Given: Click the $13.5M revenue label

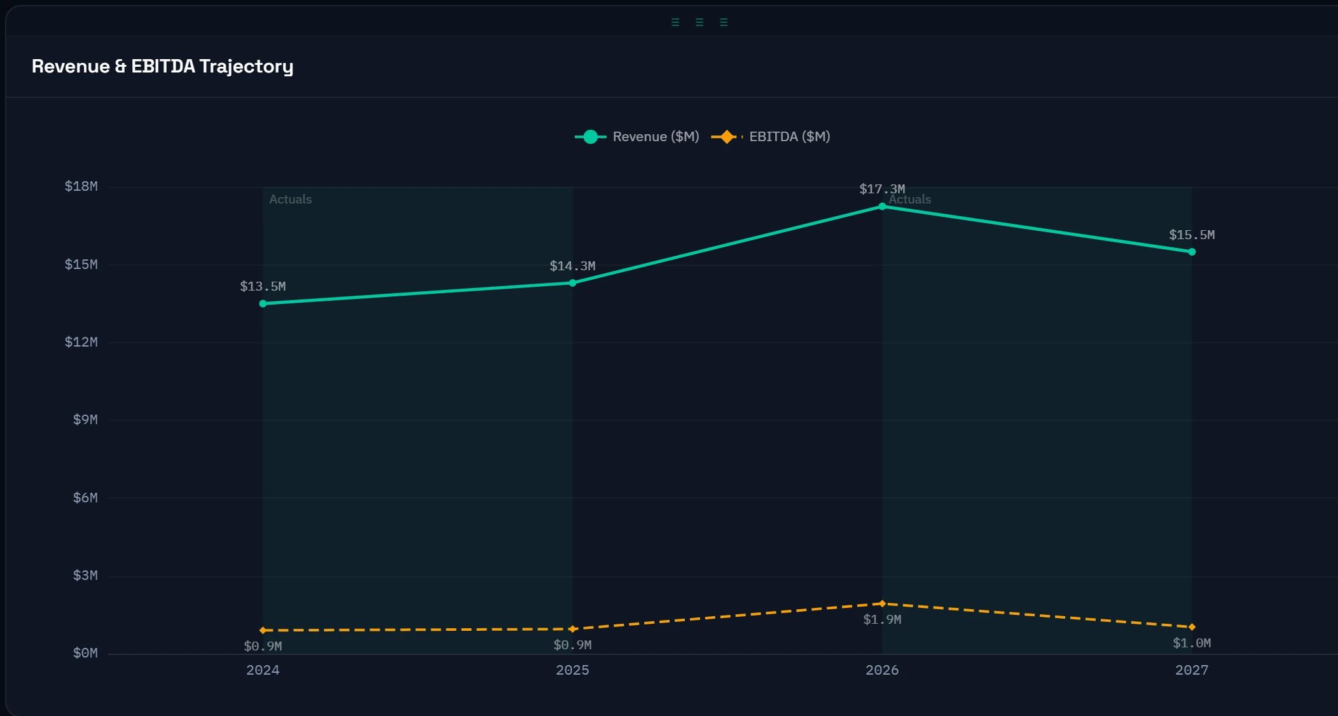Looking at the screenshot, I should click(263, 286).
